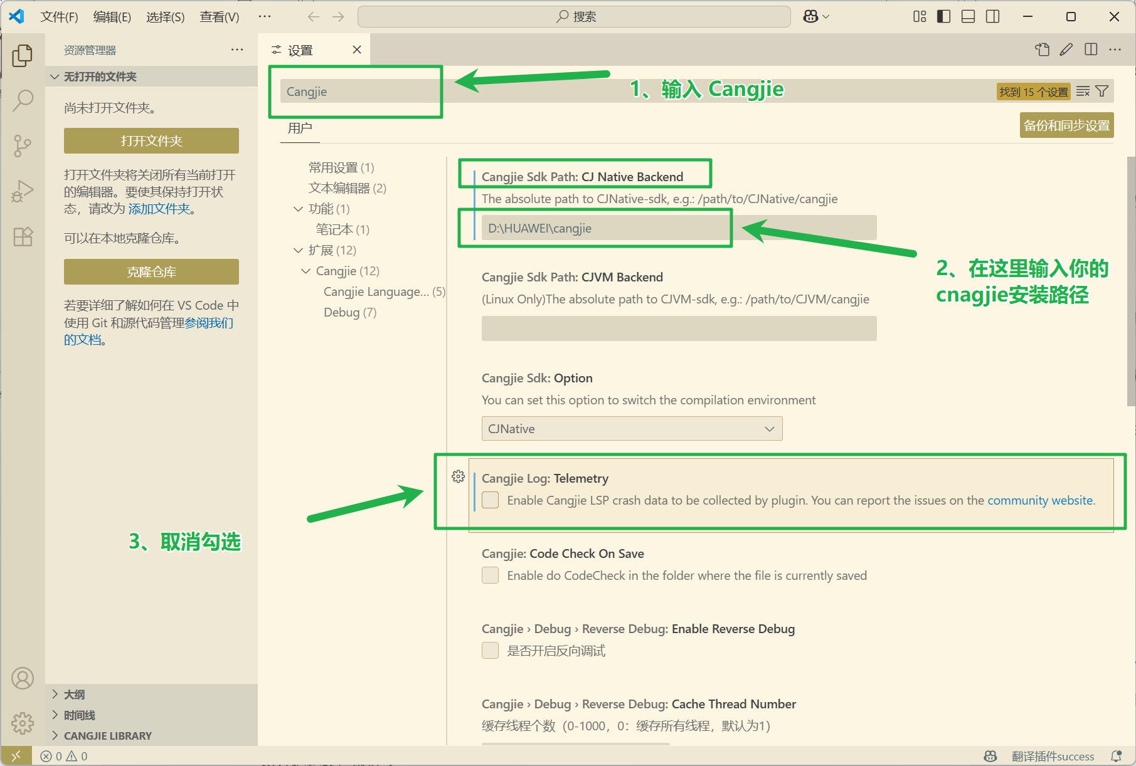
Task: Open the Search view in activity bar
Action: 23,100
